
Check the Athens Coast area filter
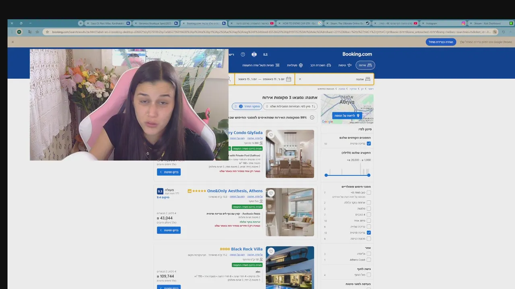(x=369, y=260)
